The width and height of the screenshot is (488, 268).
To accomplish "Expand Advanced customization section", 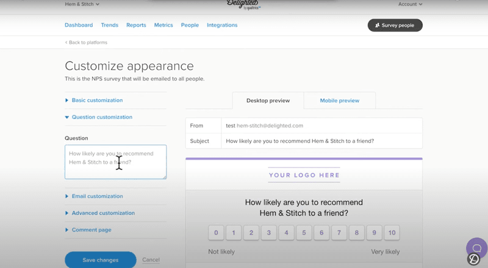I will pyautogui.click(x=100, y=213).
